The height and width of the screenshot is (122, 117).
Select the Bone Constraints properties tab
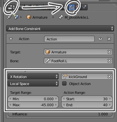tap(72, 7)
